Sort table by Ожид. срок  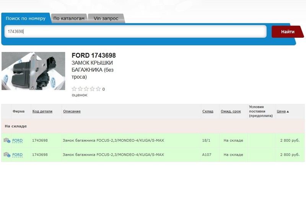[231, 111]
